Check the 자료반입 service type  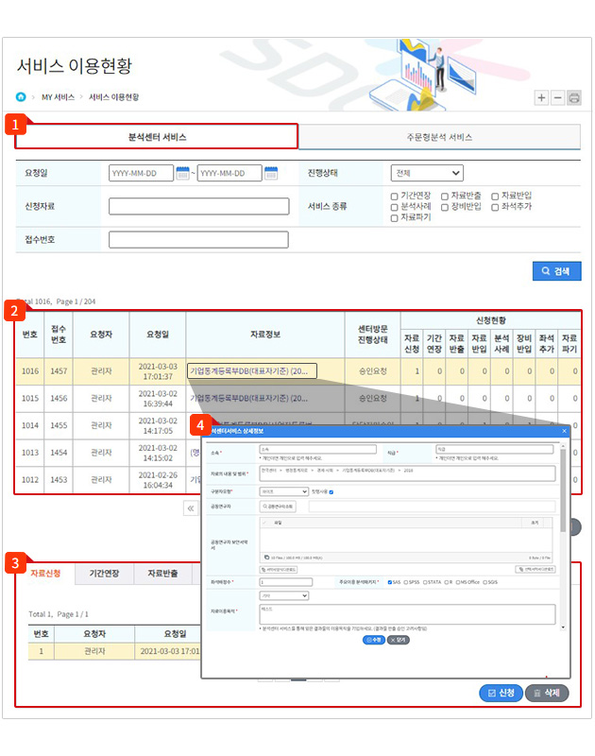(x=495, y=197)
